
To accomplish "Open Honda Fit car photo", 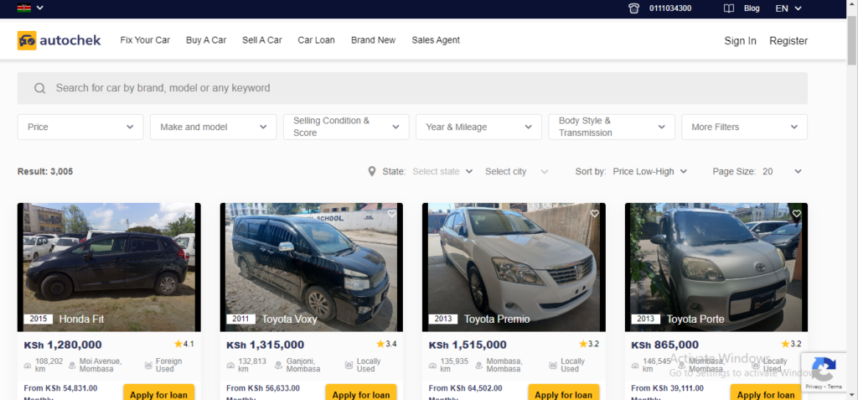I will (x=109, y=268).
